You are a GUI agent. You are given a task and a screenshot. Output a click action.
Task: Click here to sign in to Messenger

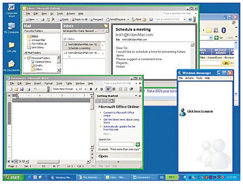tap(200, 111)
